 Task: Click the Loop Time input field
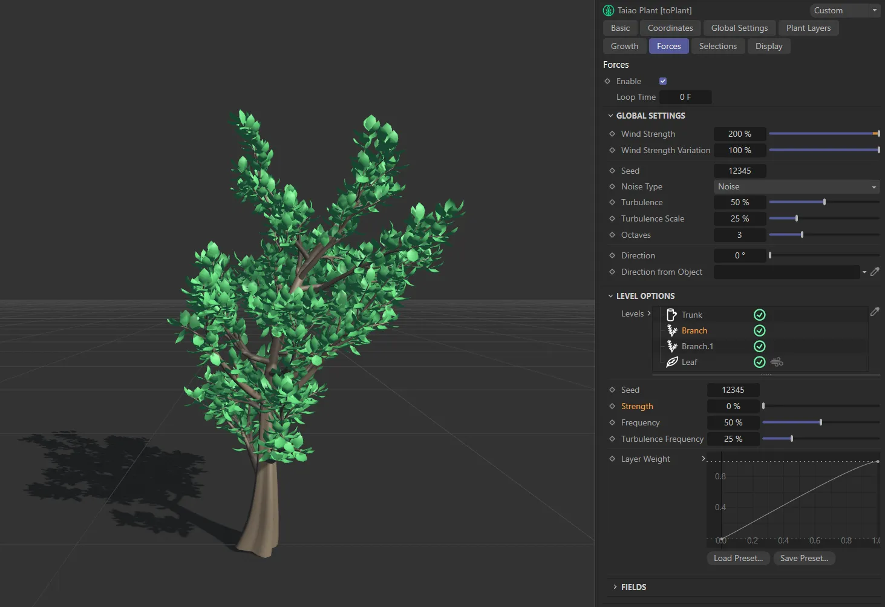685,97
